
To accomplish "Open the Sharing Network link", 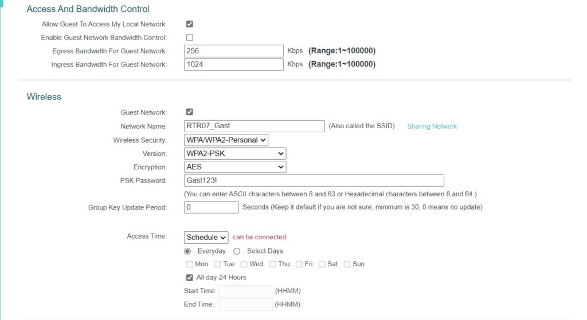I will [x=432, y=127].
